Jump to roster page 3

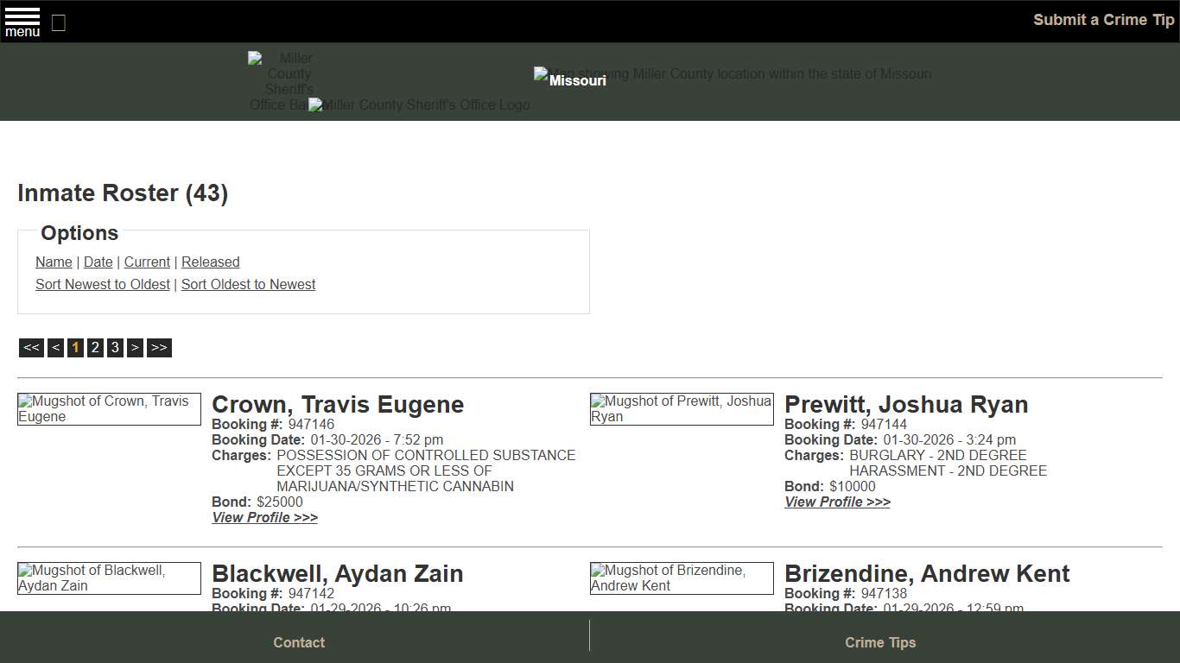(x=115, y=347)
